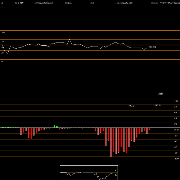Click the '-6' value in mini chart
The image size is (180, 180).
click(116, 171)
